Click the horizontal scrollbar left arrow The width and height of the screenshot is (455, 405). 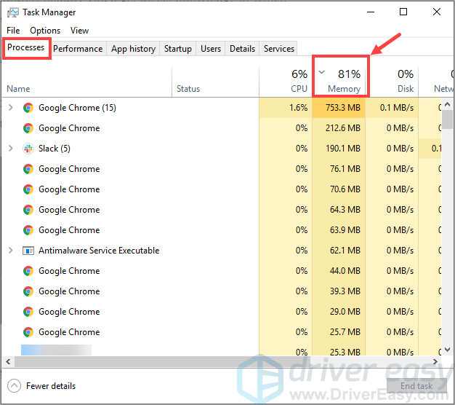(x=8, y=362)
